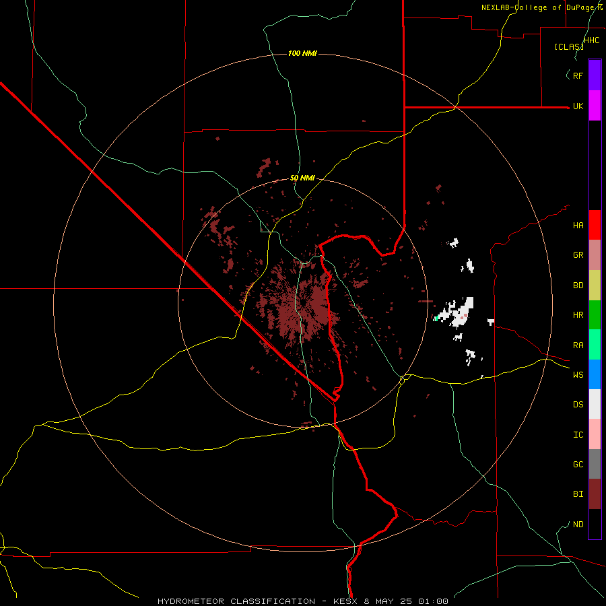Click the white DS legend swatch
Image resolution: width=606 pixels, height=606 pixels.
595,404
